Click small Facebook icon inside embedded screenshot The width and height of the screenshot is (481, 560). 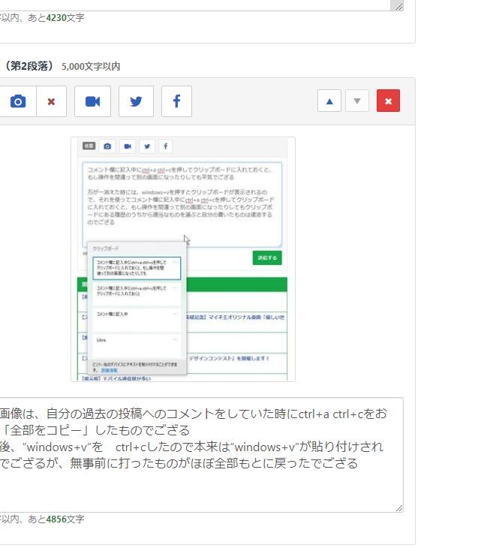166,146
